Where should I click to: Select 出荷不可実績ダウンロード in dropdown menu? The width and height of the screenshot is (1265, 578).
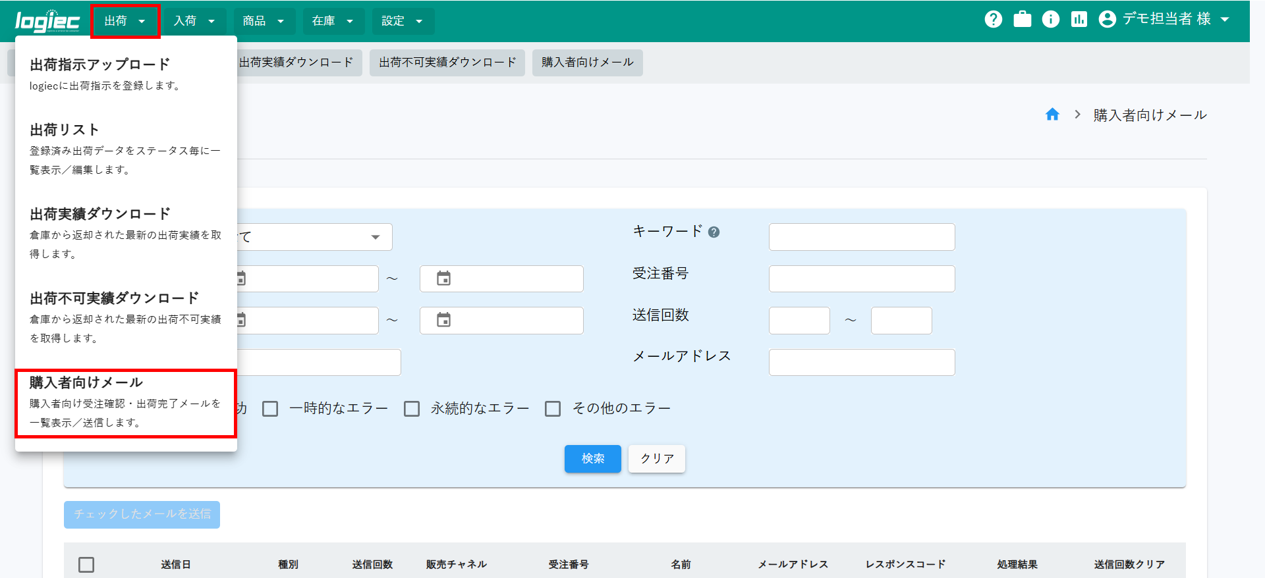click(x=126, y=317)
